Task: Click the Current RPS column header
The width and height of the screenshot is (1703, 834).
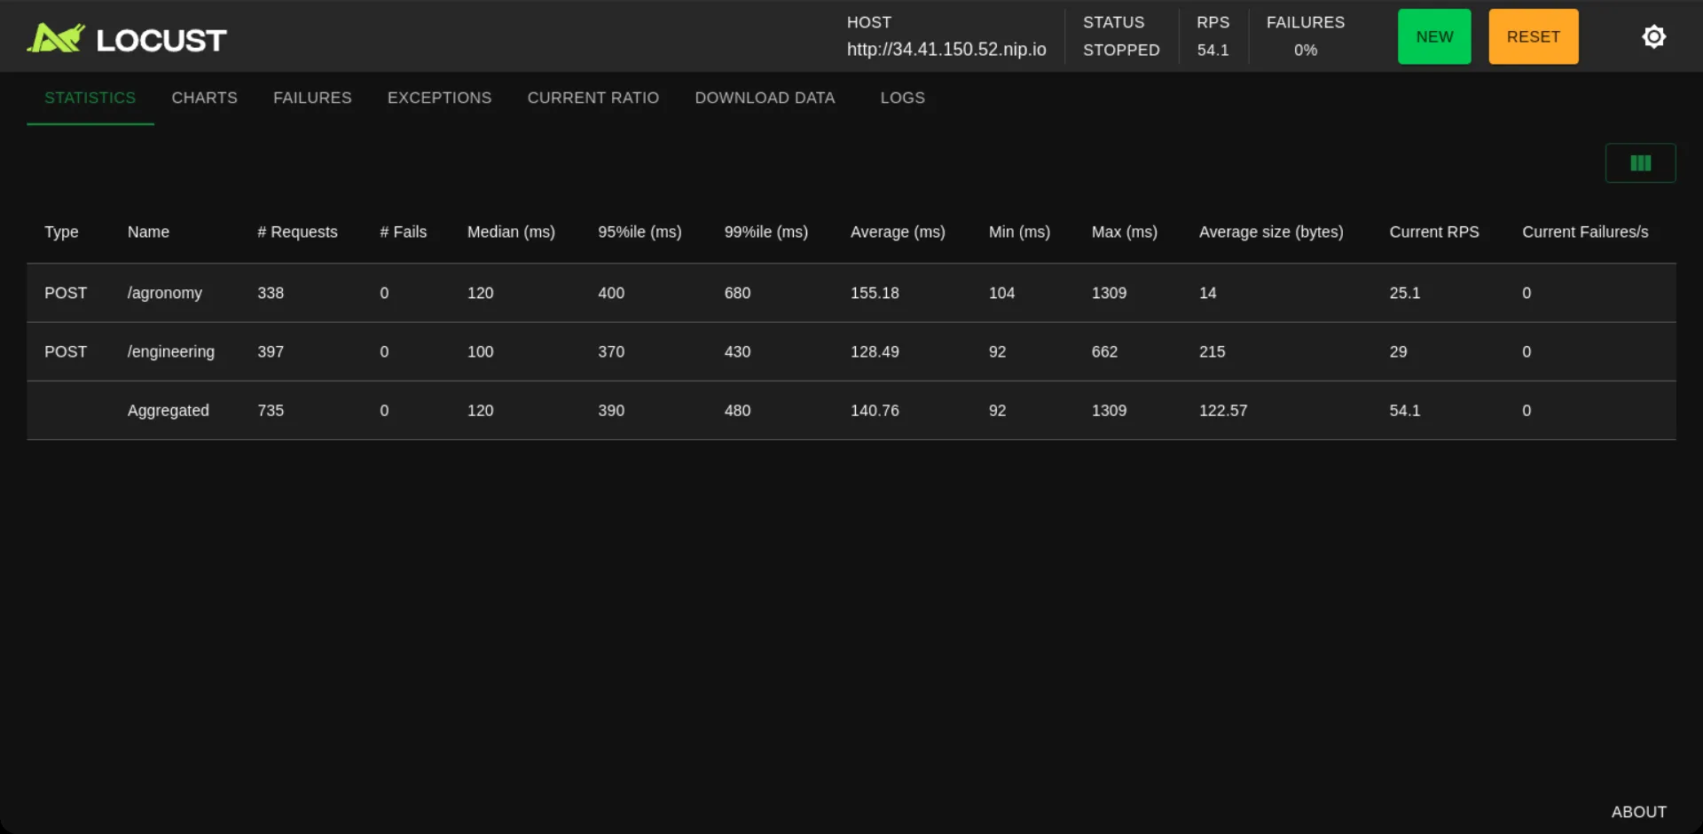Action: click(1433, 232)
